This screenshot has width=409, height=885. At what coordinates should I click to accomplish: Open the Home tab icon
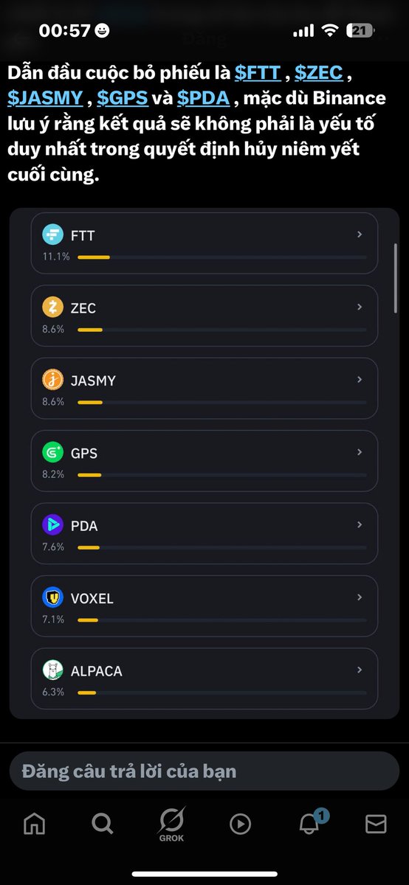34,823
